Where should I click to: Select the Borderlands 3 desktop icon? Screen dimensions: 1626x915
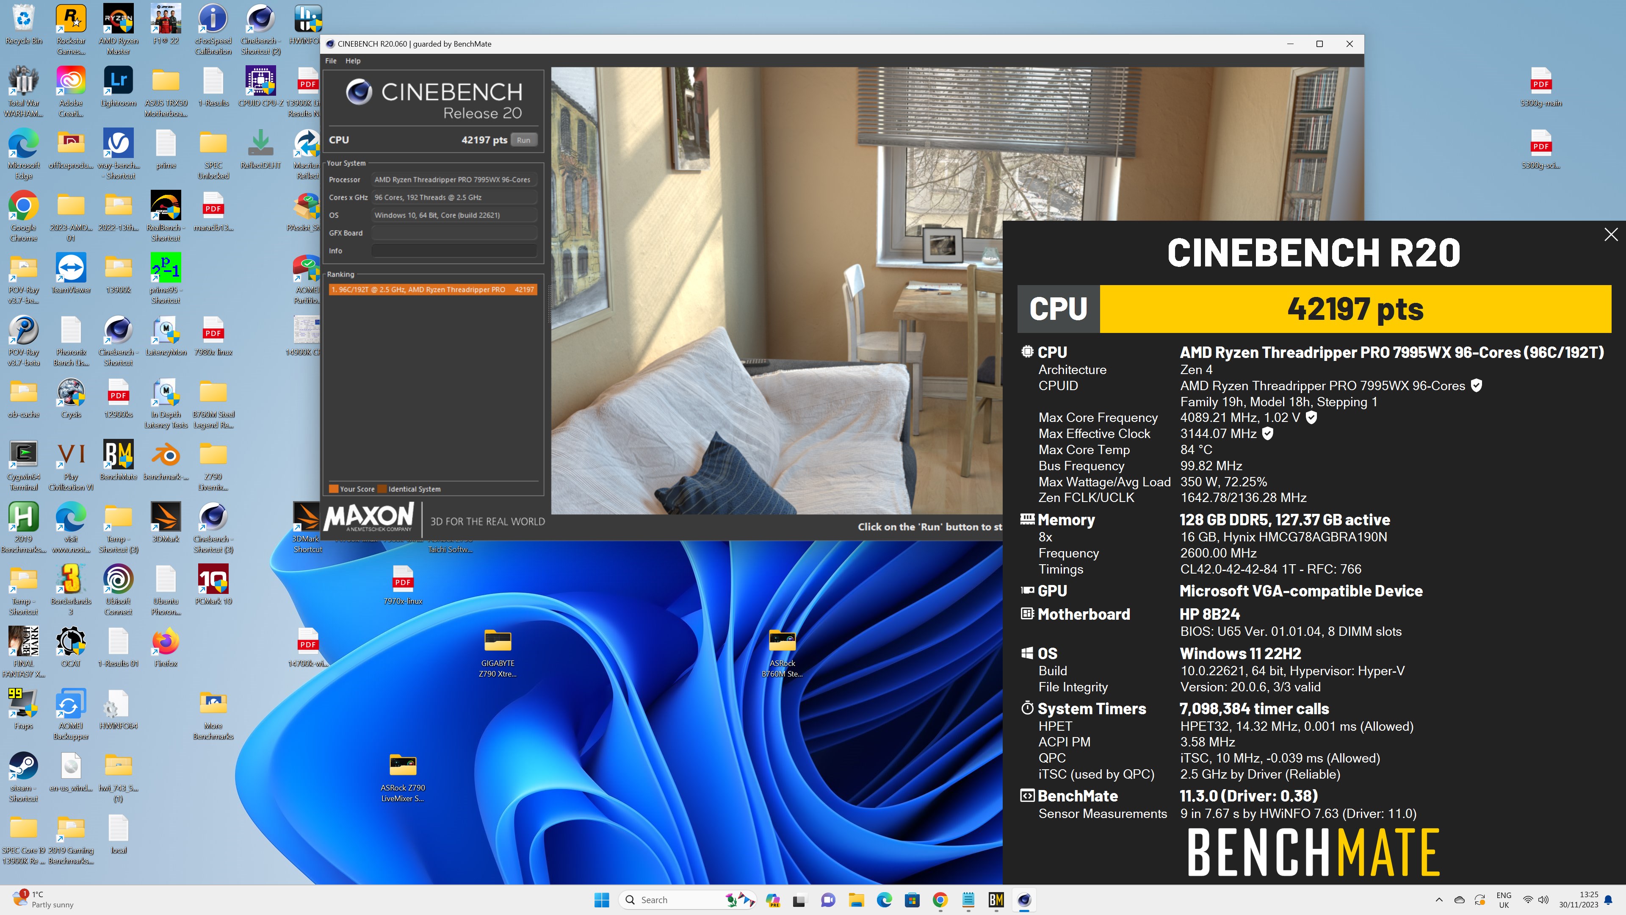(71, 590)
